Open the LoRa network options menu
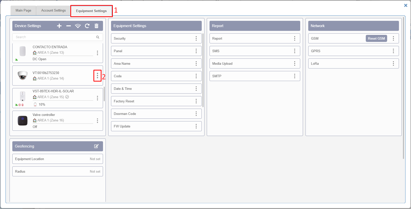 point(393,63)
